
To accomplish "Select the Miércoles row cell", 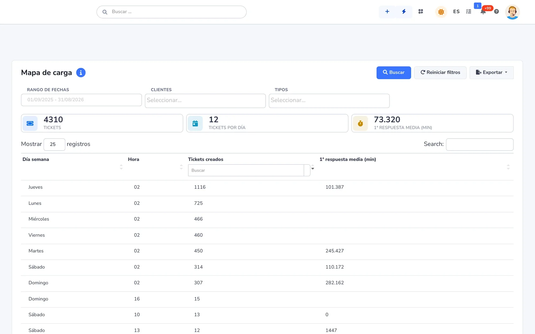I will 39,219.
